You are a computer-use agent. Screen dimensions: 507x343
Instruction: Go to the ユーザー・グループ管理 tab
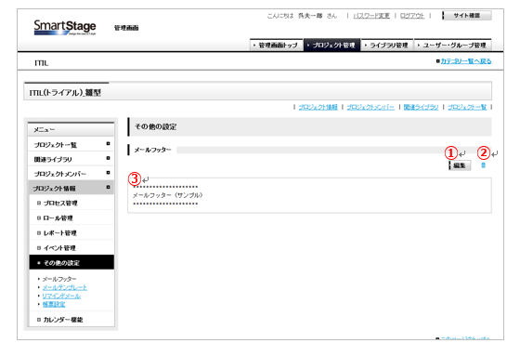[x=453, y=45]
